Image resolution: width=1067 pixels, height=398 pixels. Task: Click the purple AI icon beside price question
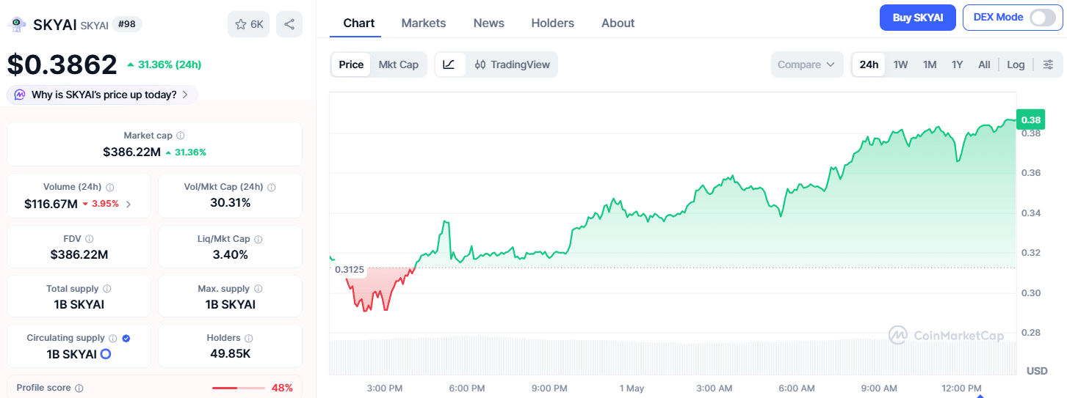pos(20,95)
